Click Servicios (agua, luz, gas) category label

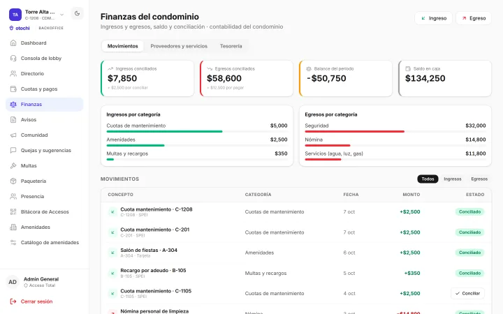click(x=334, y=154)
